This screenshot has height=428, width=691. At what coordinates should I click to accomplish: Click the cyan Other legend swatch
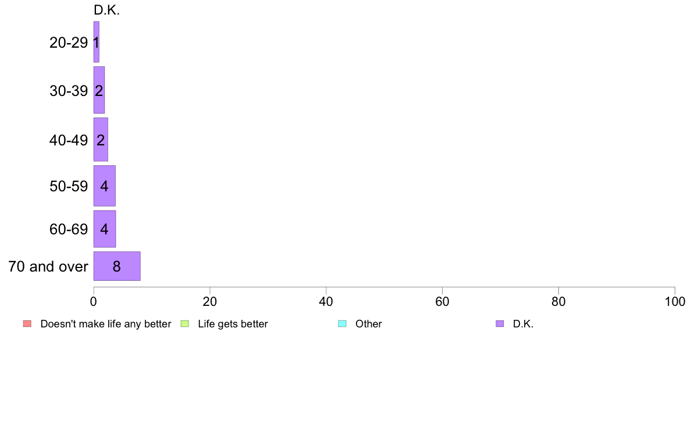point(342,324)
